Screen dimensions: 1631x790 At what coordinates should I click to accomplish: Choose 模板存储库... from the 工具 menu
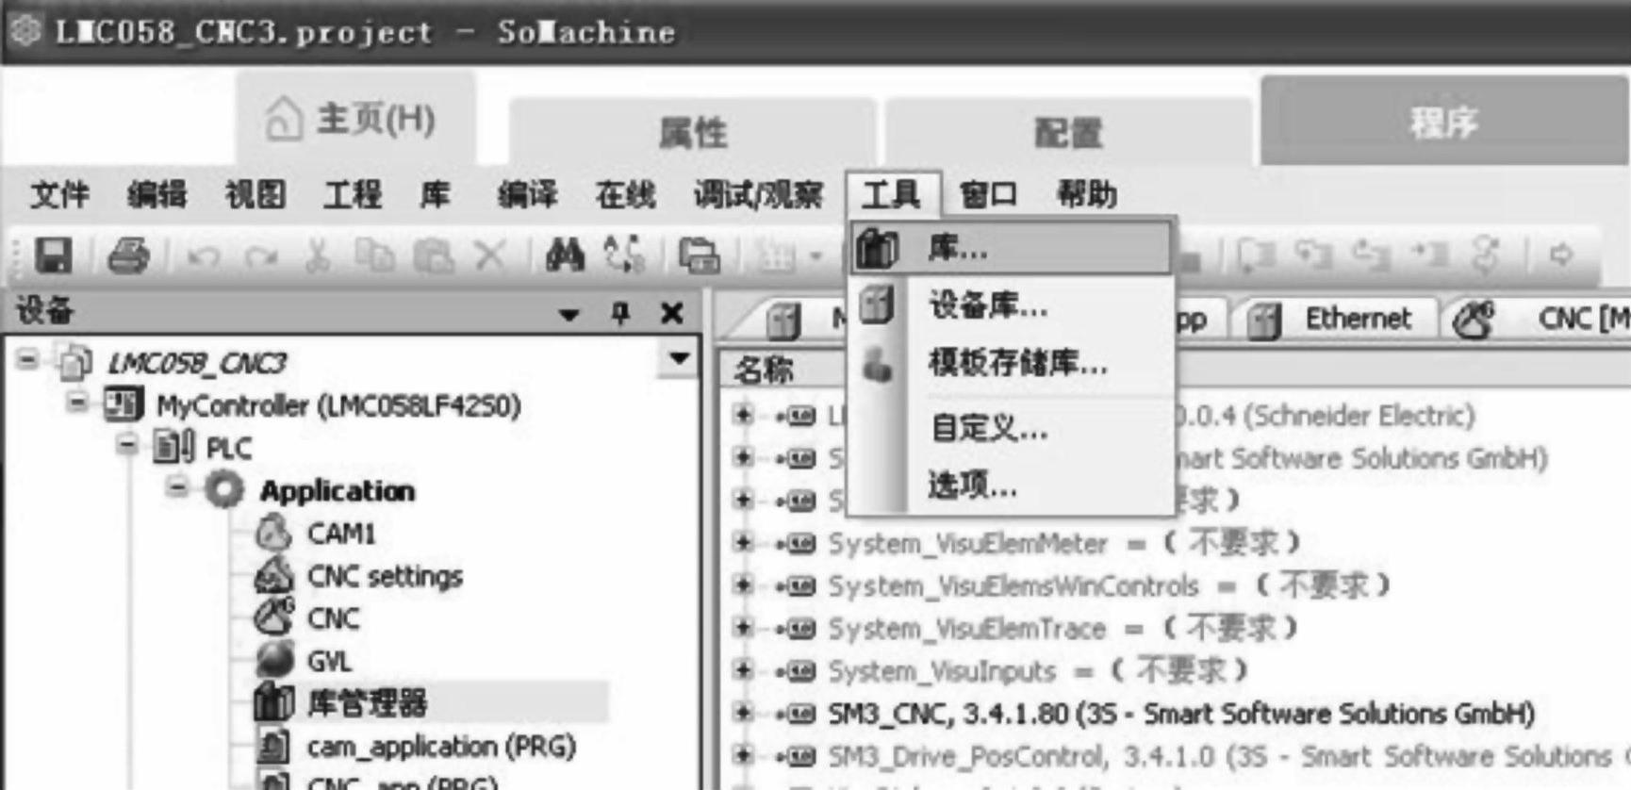click(x=1011, y=362)
